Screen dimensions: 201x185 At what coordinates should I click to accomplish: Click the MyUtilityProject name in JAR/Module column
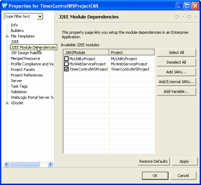pos(82,59)
